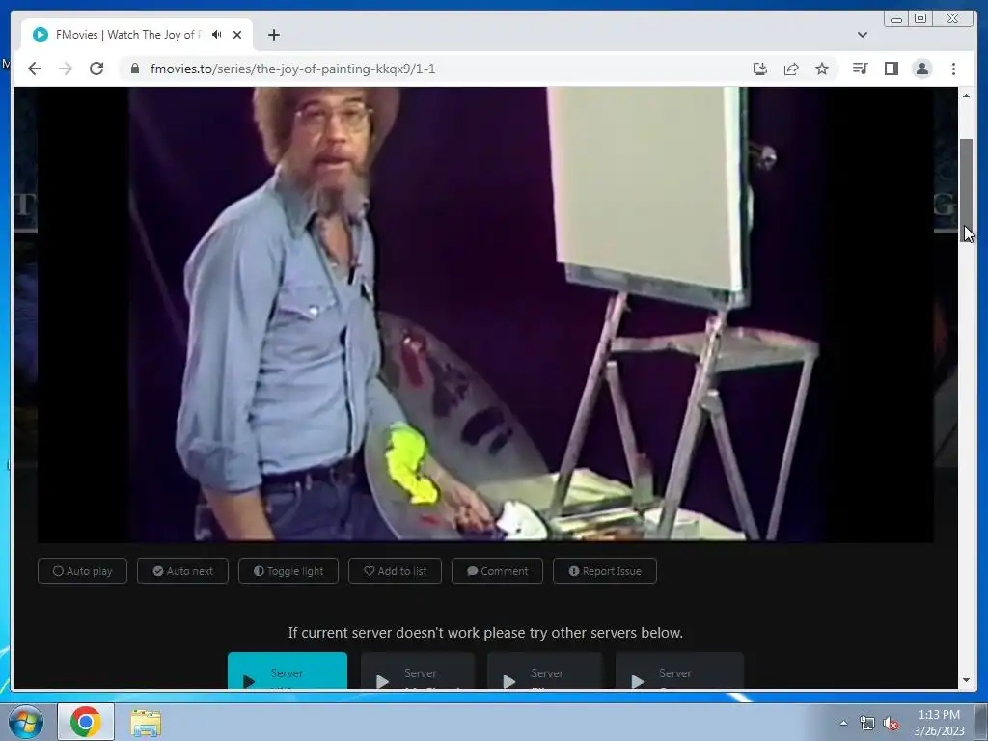Switch the Toggle light mode
The image size is (988, 741).
288,571
